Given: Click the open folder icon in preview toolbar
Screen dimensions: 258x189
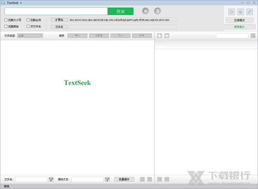Looking at the screenshot, I should tap(167, 36).
